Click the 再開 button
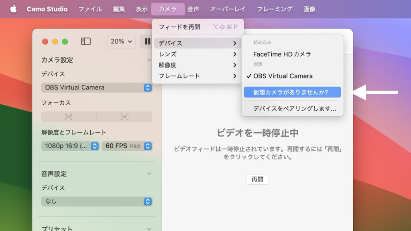This screenshot has width=411, height=231. pyautogui.click(x=257, y=179)
